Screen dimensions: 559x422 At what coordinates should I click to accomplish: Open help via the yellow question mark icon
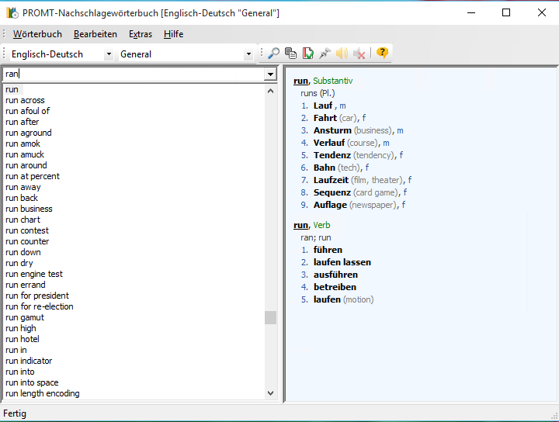[382, 54]
